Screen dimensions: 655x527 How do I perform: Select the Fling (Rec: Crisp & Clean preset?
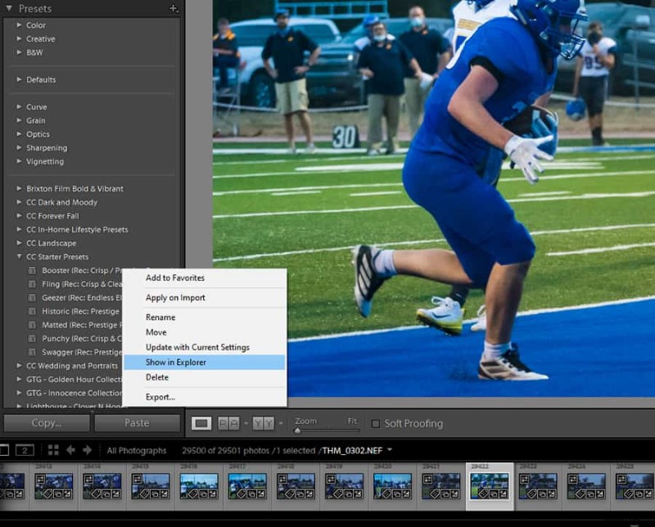click(82, 285)
